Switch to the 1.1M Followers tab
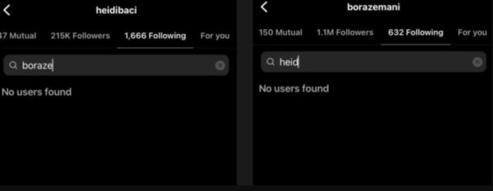 point(345,32)
